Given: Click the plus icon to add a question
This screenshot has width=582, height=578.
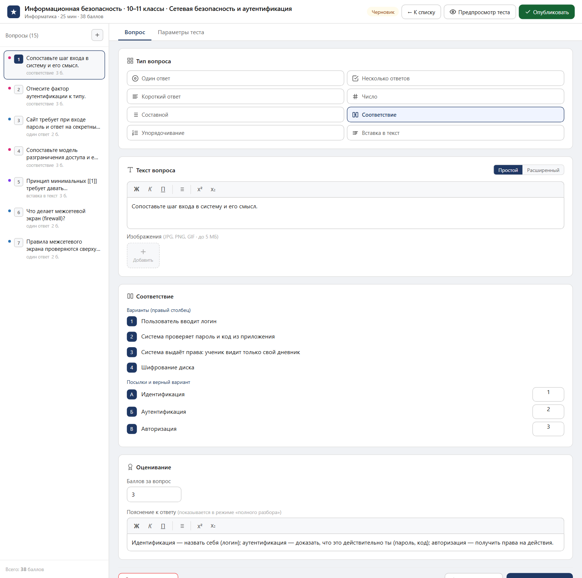Looking at the screenshot, I should tap(97, 35).
